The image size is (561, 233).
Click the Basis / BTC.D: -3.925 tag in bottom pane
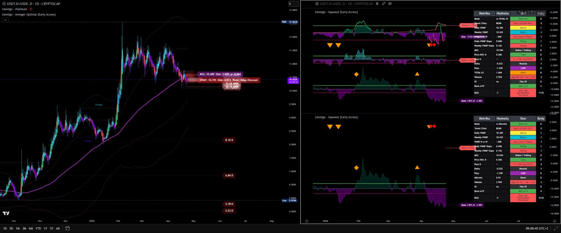click(x=472, y=205)
